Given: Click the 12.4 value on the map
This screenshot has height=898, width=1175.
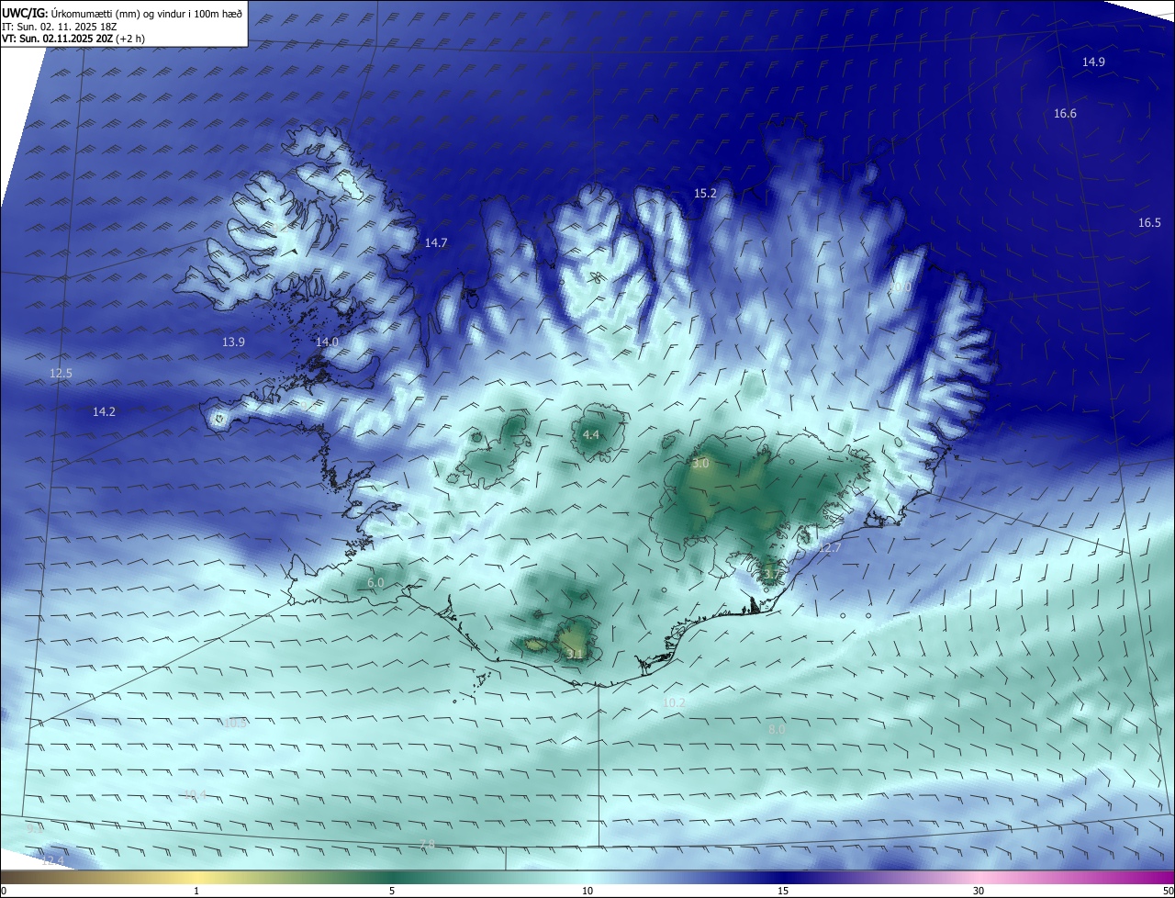Looking at the screenshot, I should 53,860.
